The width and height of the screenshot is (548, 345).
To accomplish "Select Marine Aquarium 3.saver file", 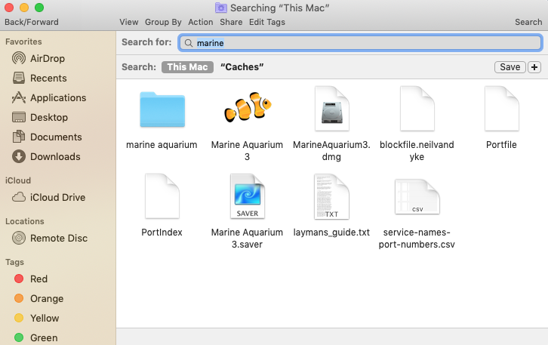I will (247, 198).
